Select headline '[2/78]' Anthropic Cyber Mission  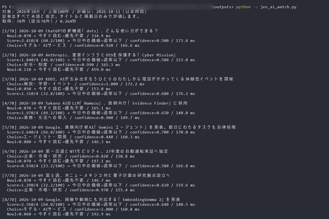89,55
